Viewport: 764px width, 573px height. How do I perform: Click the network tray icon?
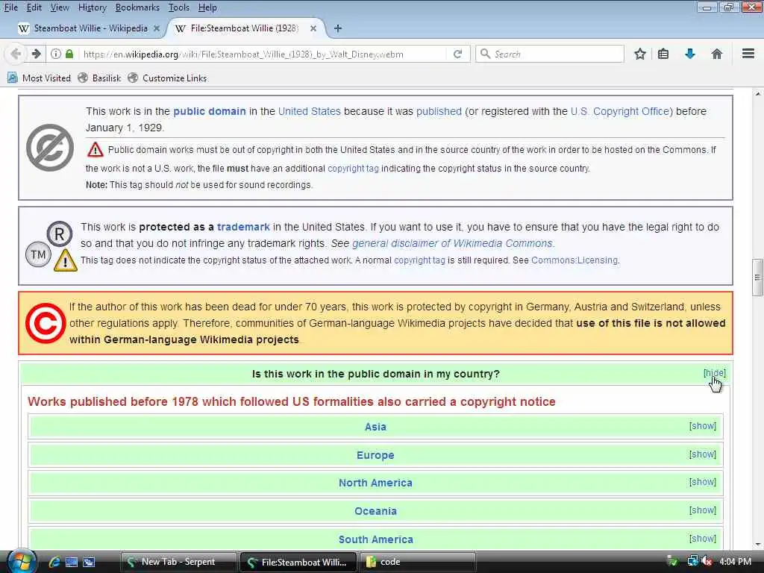[692, 562]
